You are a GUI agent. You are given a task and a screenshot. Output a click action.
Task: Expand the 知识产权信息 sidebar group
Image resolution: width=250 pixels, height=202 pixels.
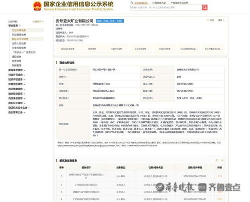[x=17, y=79]
